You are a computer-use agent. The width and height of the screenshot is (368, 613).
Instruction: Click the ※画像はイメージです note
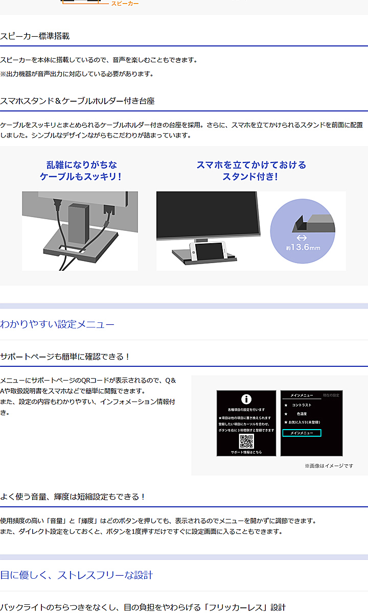point(329,466)
